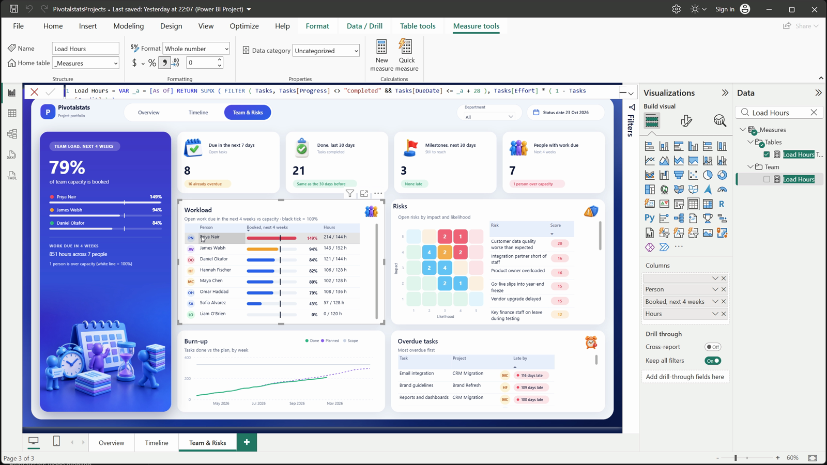This screenshot has width=827, height=465.
Task: Check Load Hours under Team folder
Action: [x=767, y=179]
